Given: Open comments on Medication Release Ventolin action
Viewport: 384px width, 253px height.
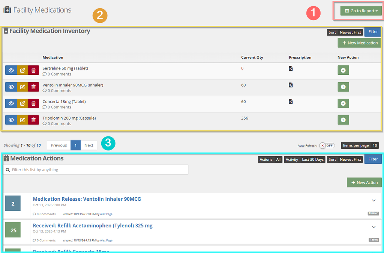Looking at the screenshot, I should pyautogui.click(x=44, y=214).
